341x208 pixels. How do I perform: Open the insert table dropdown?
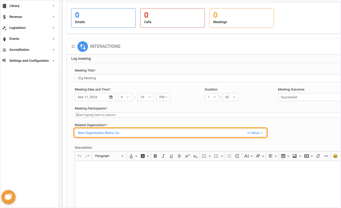pyautogui.click(x=285, y=156)
